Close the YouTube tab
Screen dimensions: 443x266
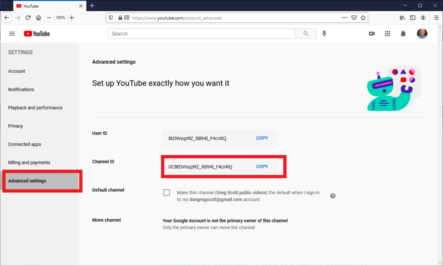[x=81, y=6]
